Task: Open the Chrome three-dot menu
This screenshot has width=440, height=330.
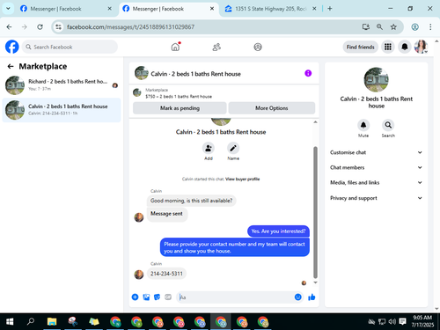Action: 430,27
